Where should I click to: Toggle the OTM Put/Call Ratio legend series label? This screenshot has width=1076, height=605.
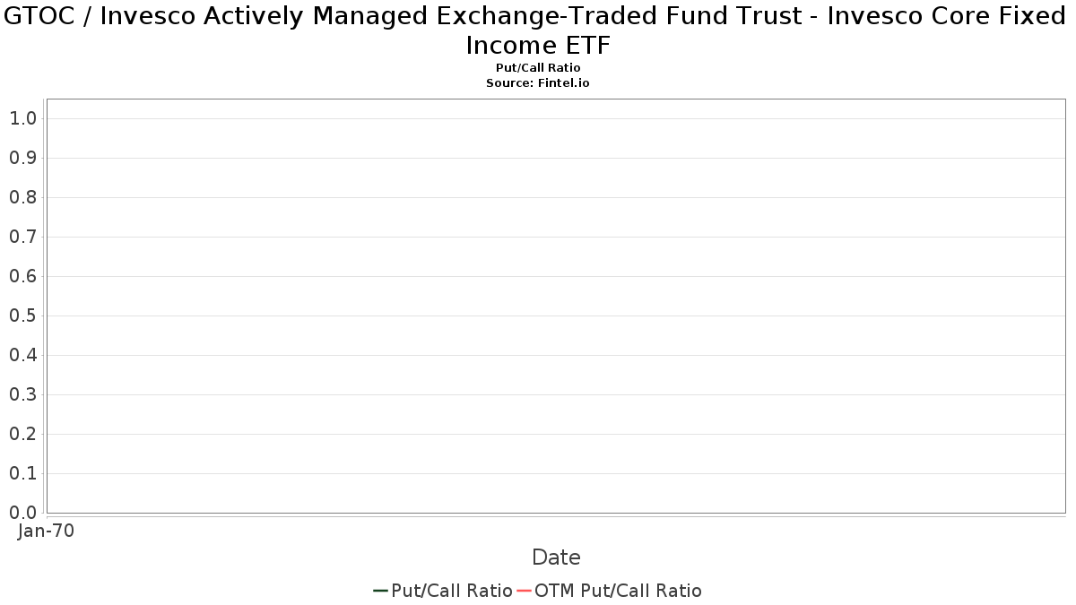point(618,591)
